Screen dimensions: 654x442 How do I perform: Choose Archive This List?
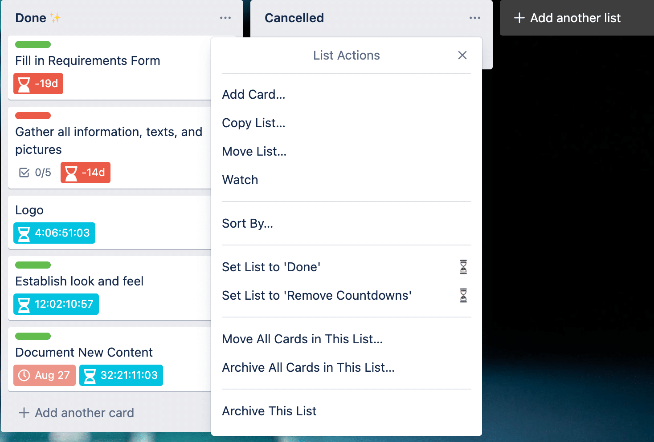(x=269, y=411)
